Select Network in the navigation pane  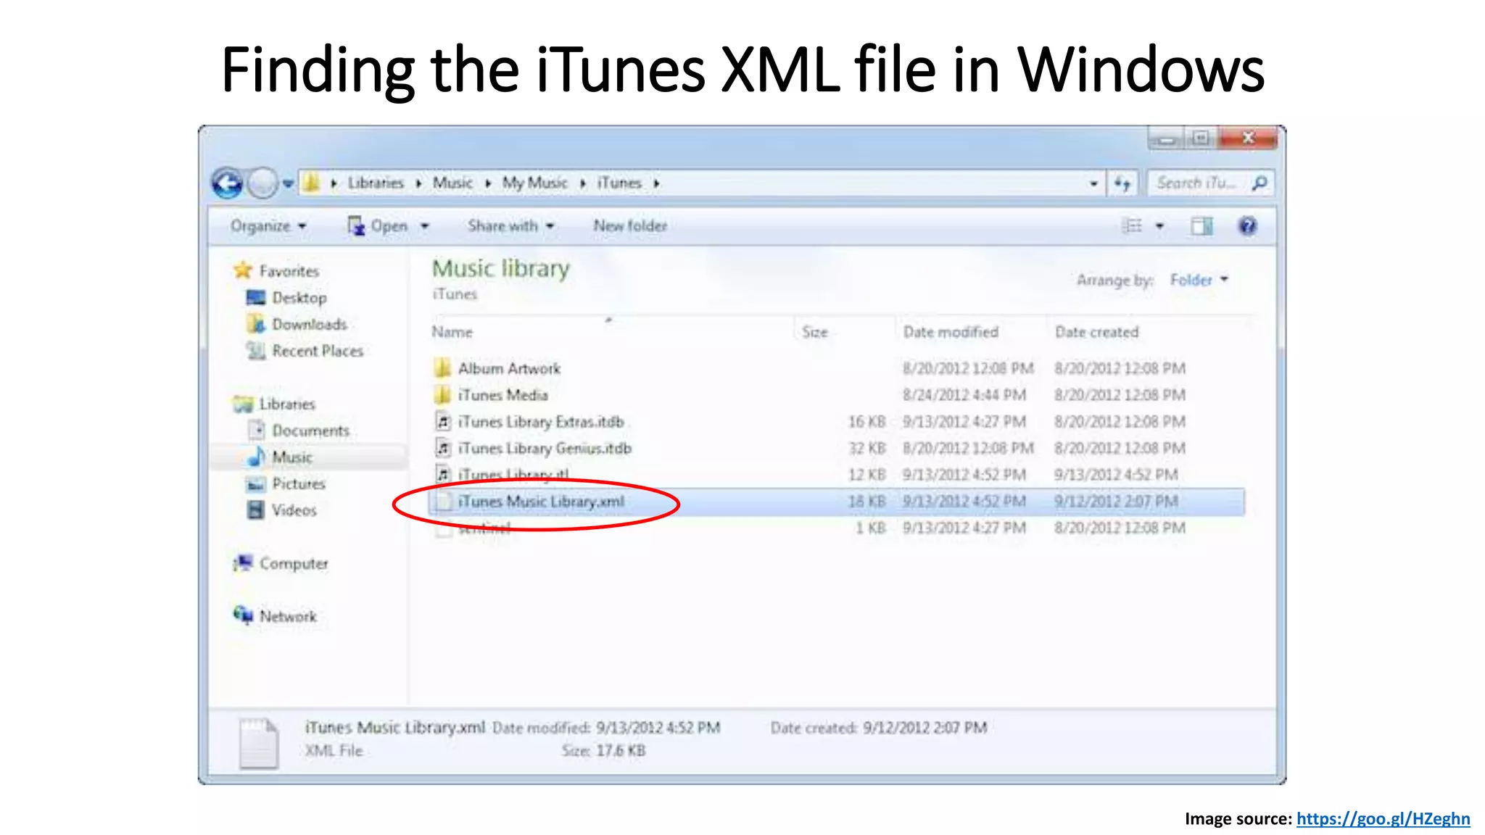[x=288, y=616]
